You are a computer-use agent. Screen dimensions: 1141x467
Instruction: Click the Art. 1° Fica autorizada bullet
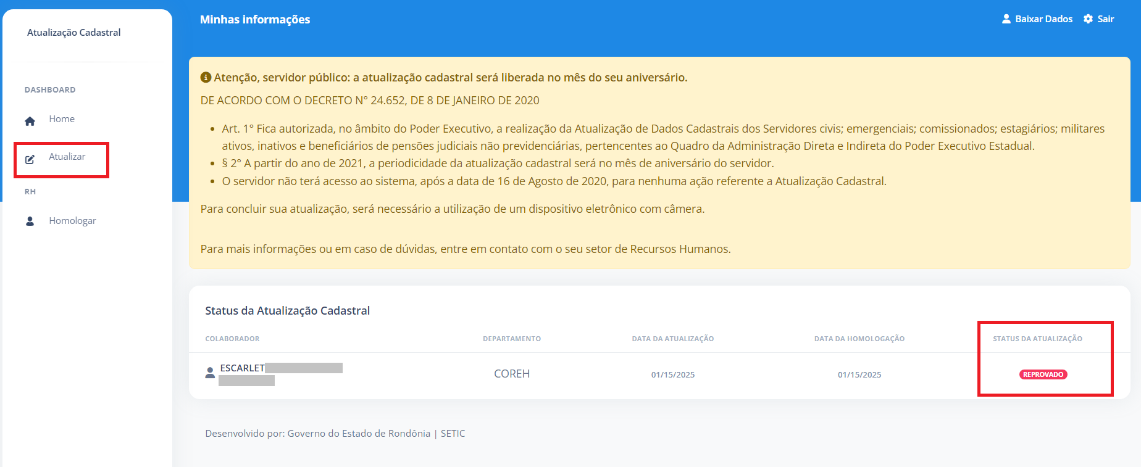click(663, 138)
